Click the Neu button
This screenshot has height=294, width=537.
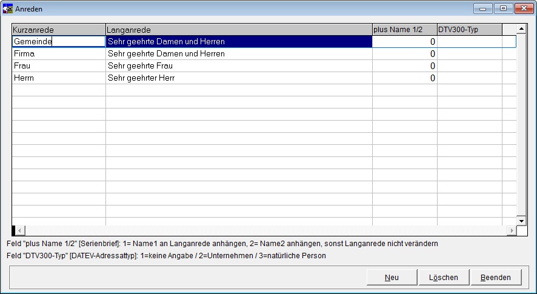392,277
